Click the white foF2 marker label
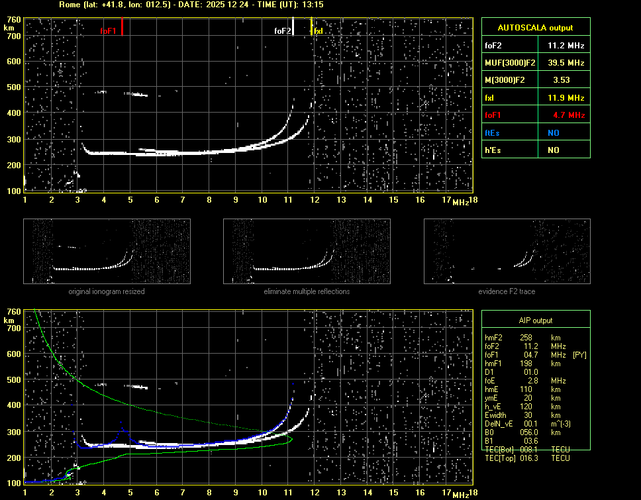 coord(283,31)
